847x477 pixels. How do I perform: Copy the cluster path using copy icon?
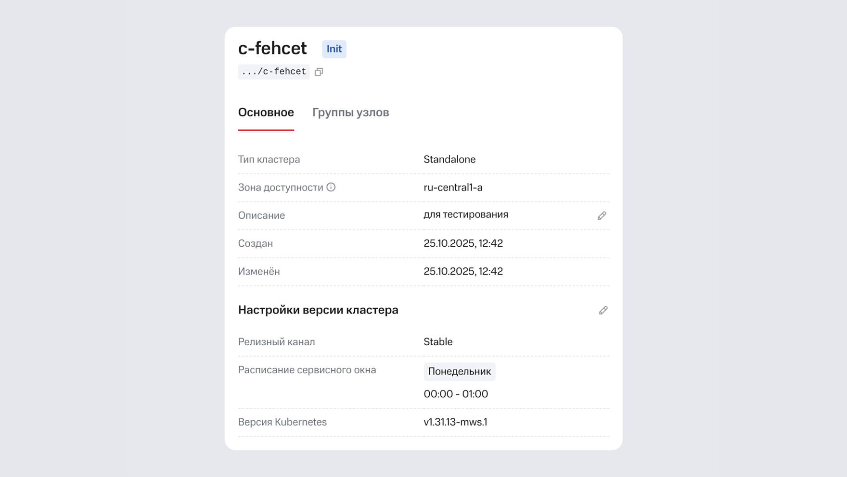319,72
